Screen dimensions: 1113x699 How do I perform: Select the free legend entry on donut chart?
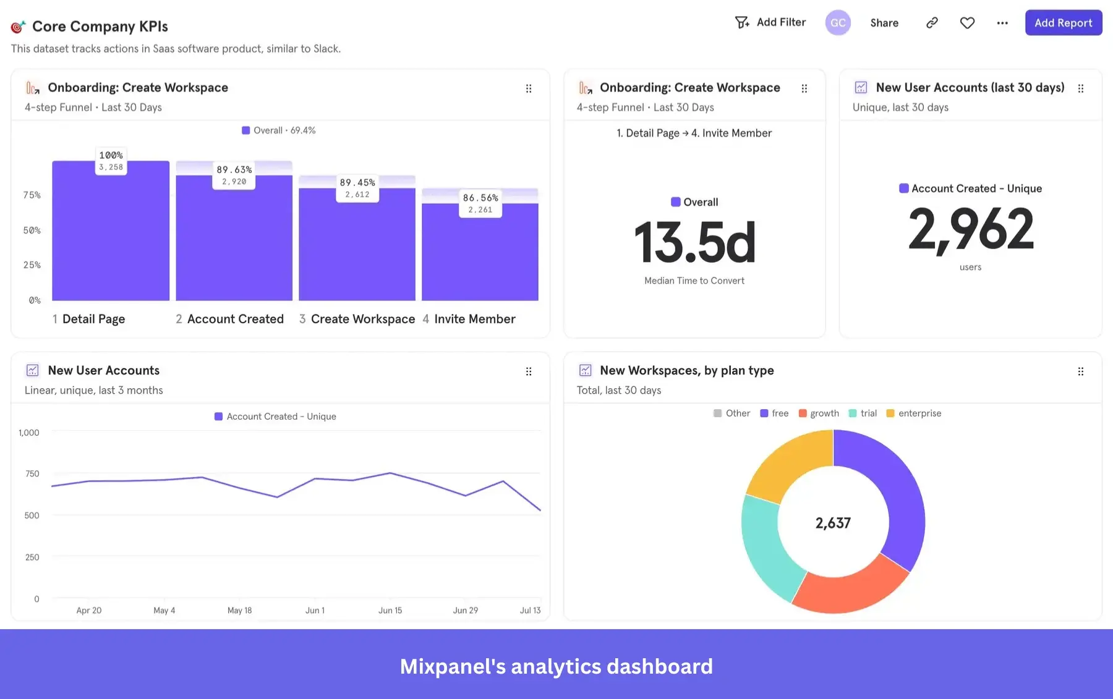[774, 413]
